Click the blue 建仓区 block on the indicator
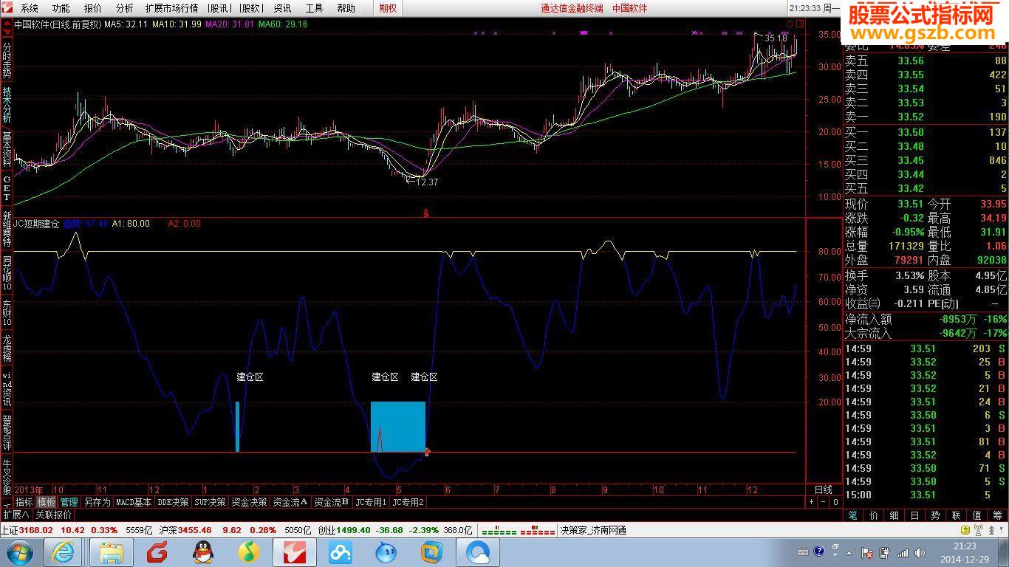 tap(398, 427)
